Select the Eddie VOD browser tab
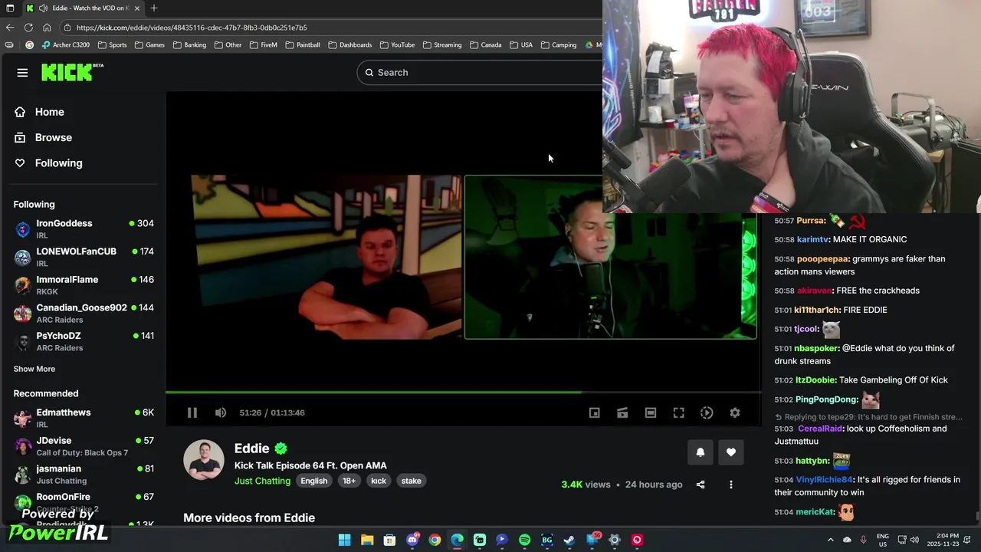The height and width of the screenshot is (552, 981). 84,8
